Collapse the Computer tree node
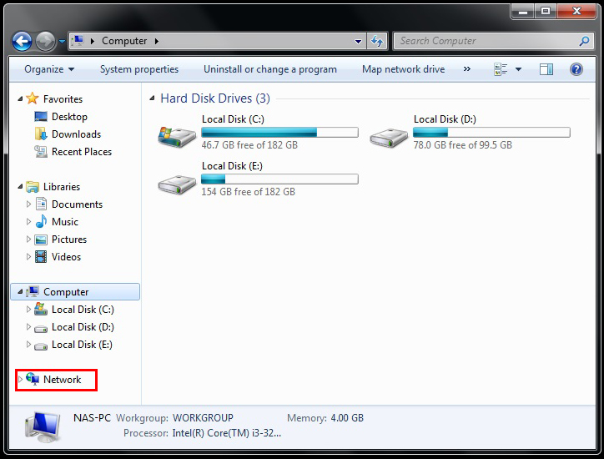The height and width of the screenshot is (459, 604). 20,292
